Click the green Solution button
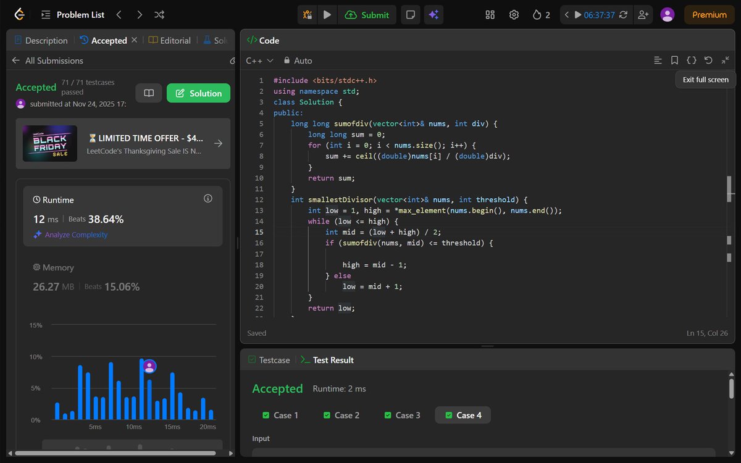This screenshot has width=741, height=463. point(198,93)
